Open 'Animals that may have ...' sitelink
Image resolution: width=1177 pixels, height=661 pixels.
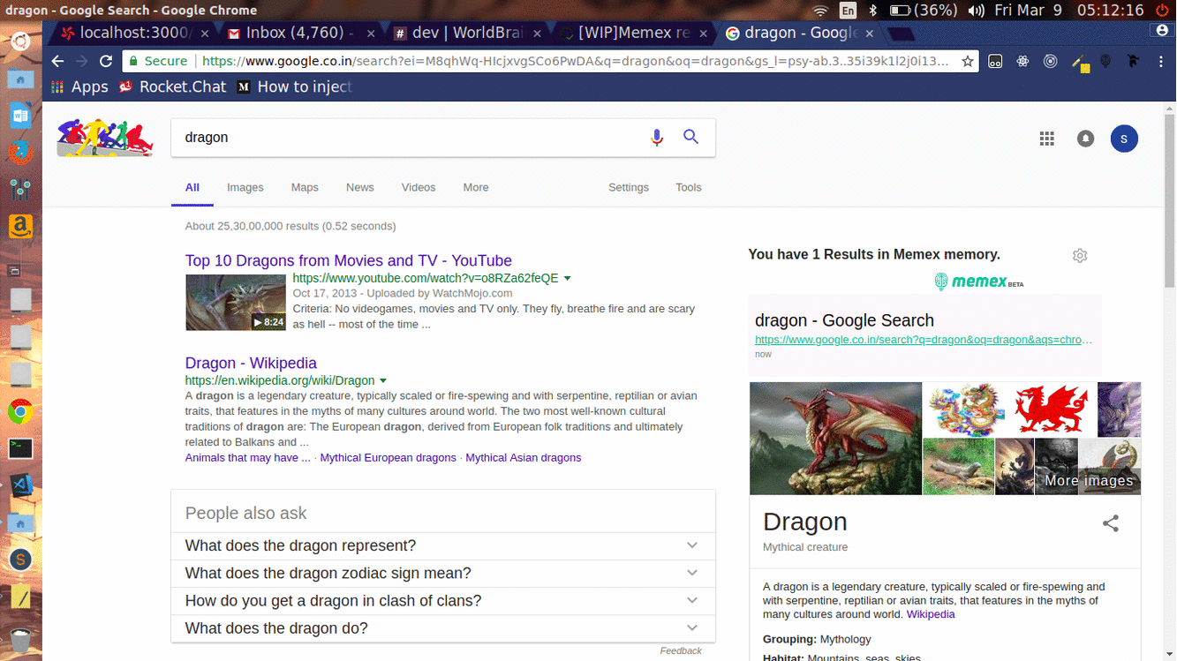coord(248,458)
